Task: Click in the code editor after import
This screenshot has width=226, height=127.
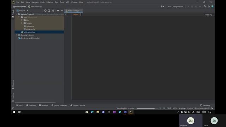Action: (x=81, y=14)
